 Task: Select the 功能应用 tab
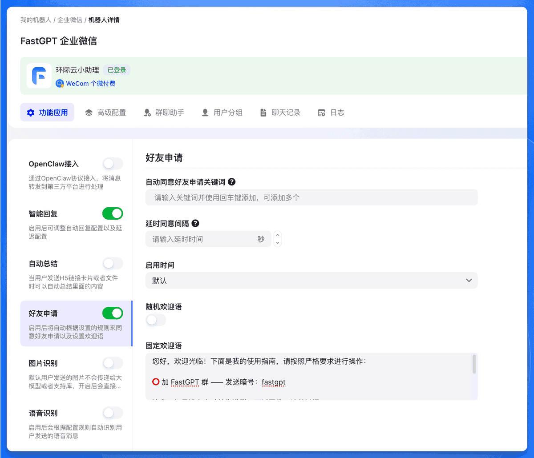[x=47, y=112]
